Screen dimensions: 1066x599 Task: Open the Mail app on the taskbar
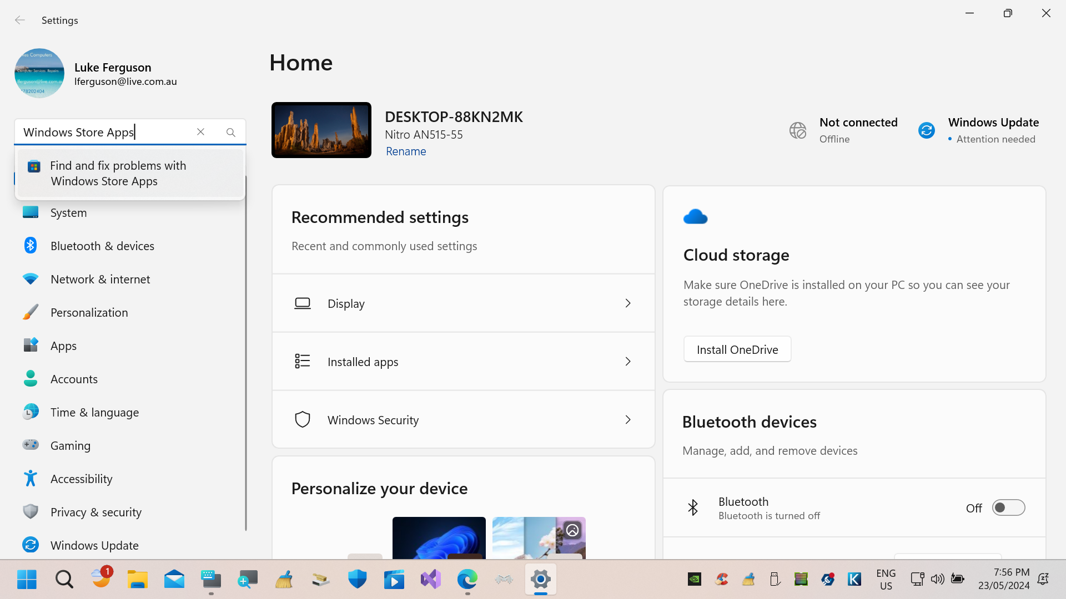174,580
